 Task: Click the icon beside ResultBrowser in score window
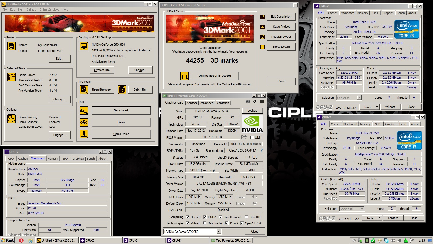pos(263,37)
